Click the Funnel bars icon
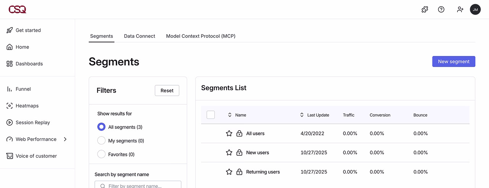The height and width of the screenshot is (188, 489). coord(10,89)
